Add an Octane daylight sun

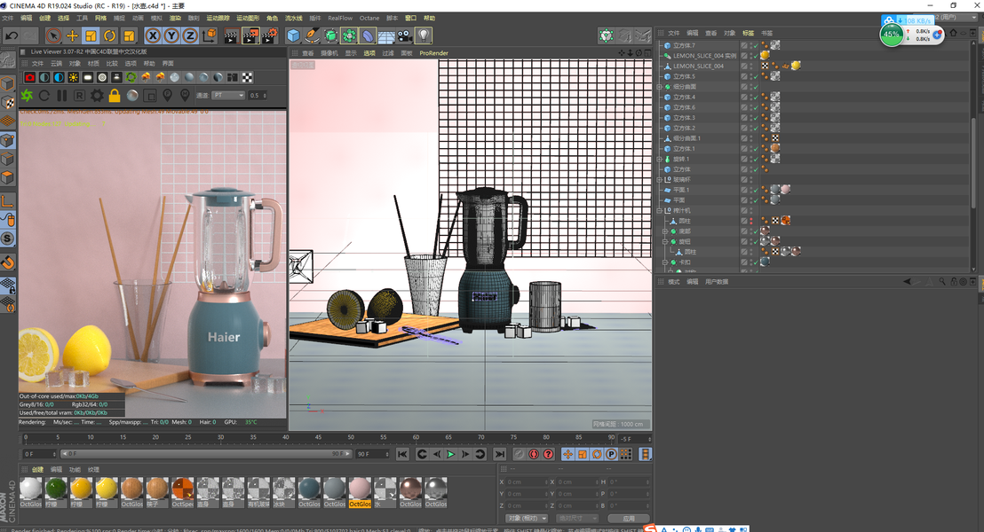pyautogui.click(x=73, y=78)
